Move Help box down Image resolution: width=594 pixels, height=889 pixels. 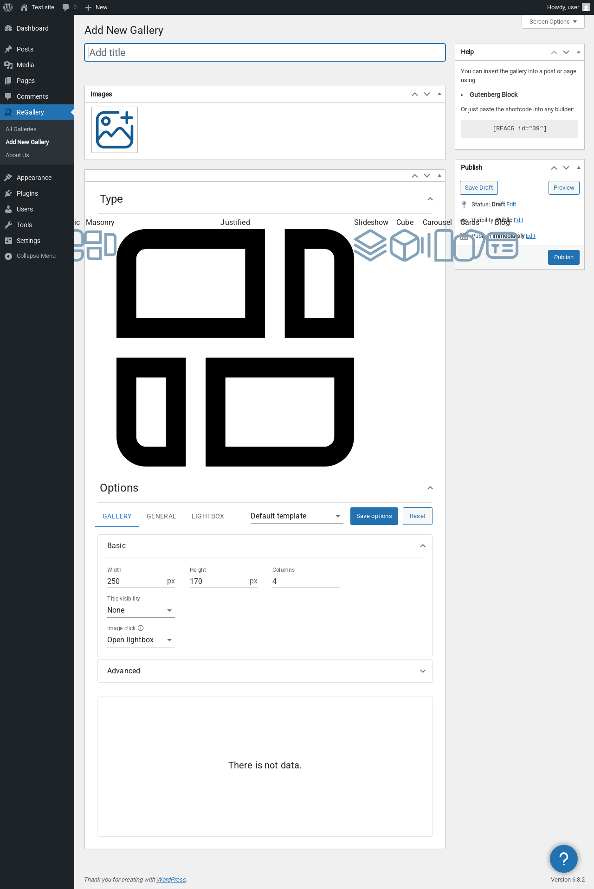point(566,52)
